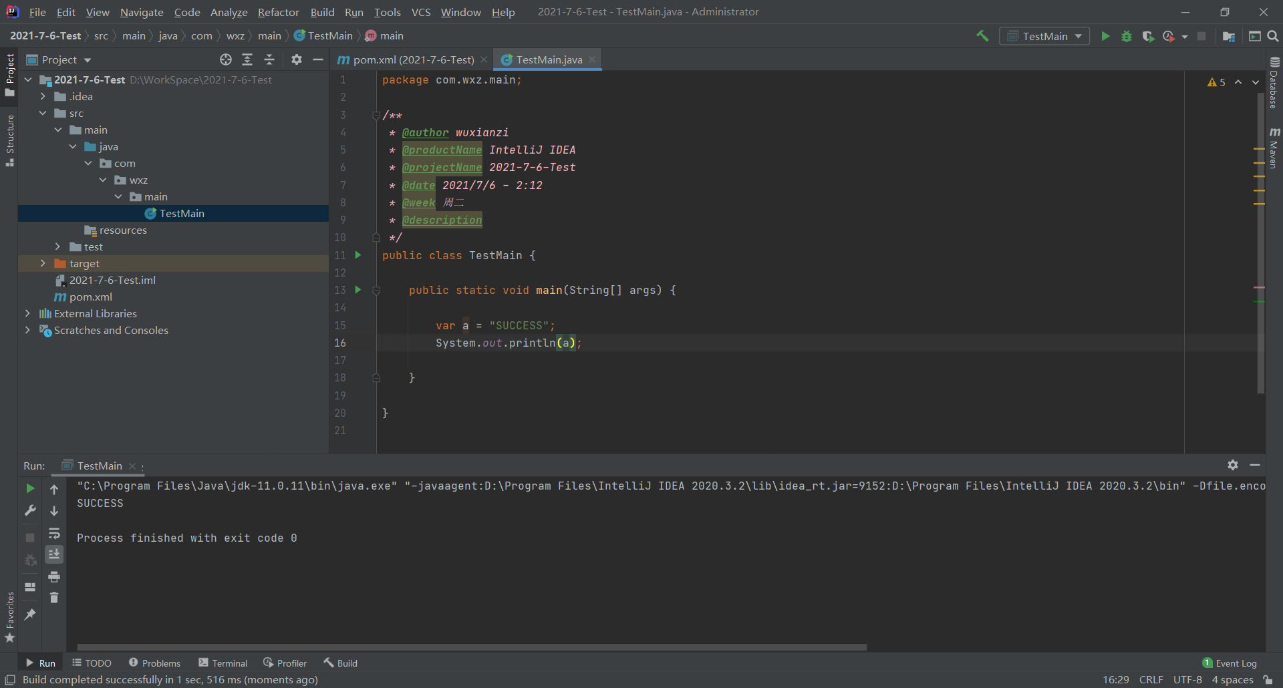Click the Stop button in top toolbar
1283x688 pixels.
click(x=1201, y=36)
